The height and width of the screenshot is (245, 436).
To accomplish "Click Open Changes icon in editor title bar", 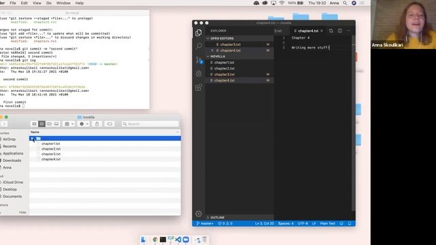I will 331,31.
